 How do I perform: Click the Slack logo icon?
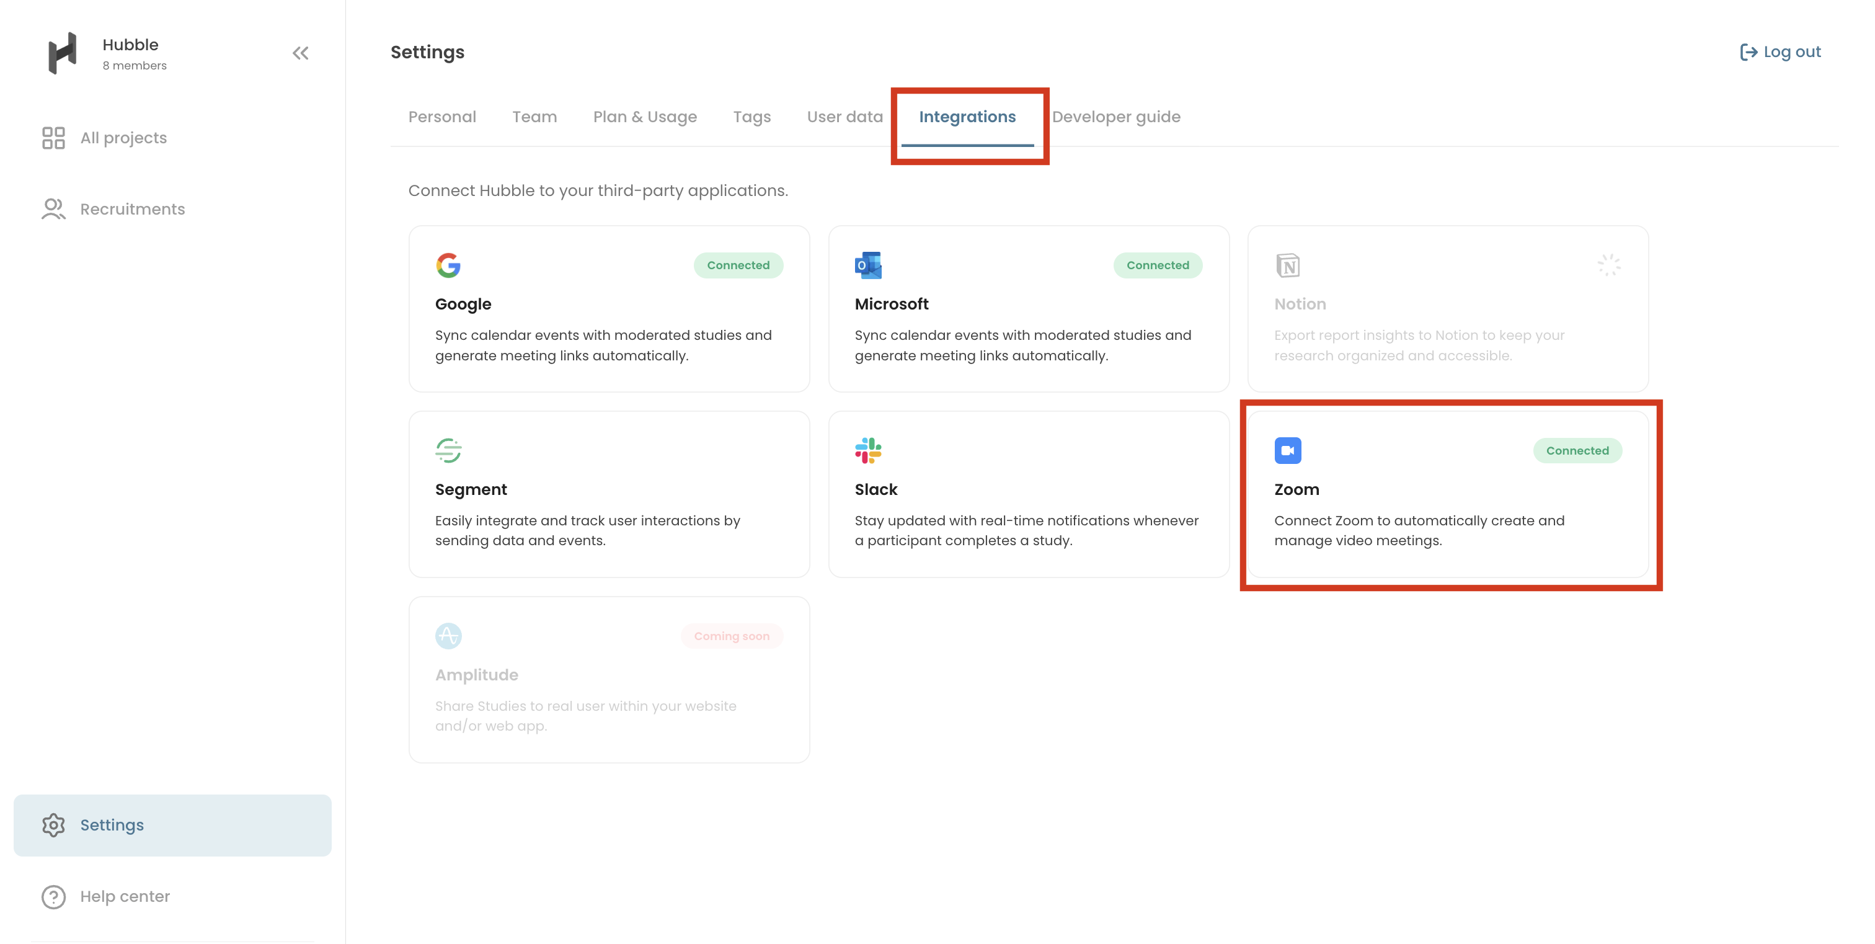(x=868, y=450)
